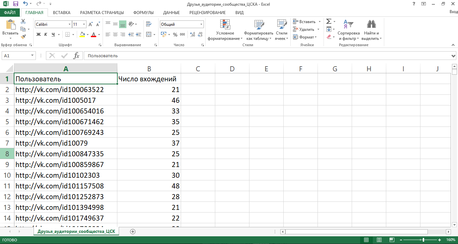Undo the last action in the quick access toolbar

pos(25,4)
